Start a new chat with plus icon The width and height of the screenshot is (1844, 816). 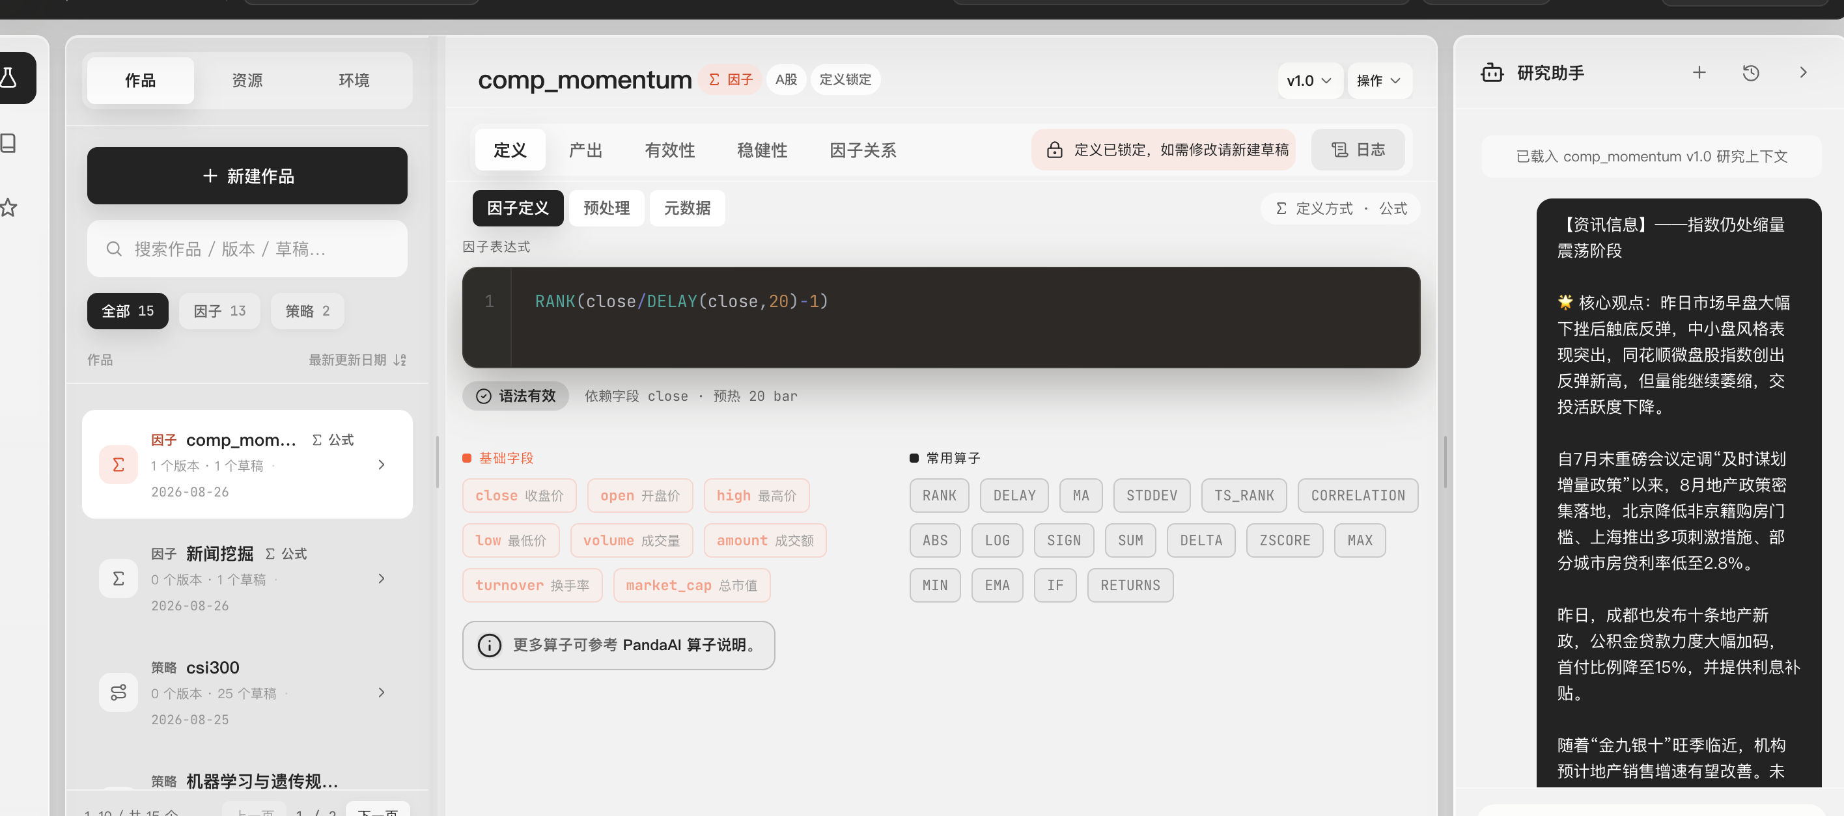1699,73
